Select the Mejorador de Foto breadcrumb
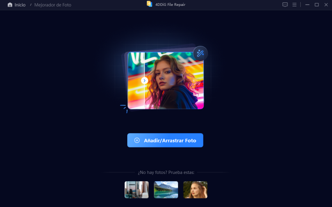This screenshot has height=207, width=332. (53, 5)
